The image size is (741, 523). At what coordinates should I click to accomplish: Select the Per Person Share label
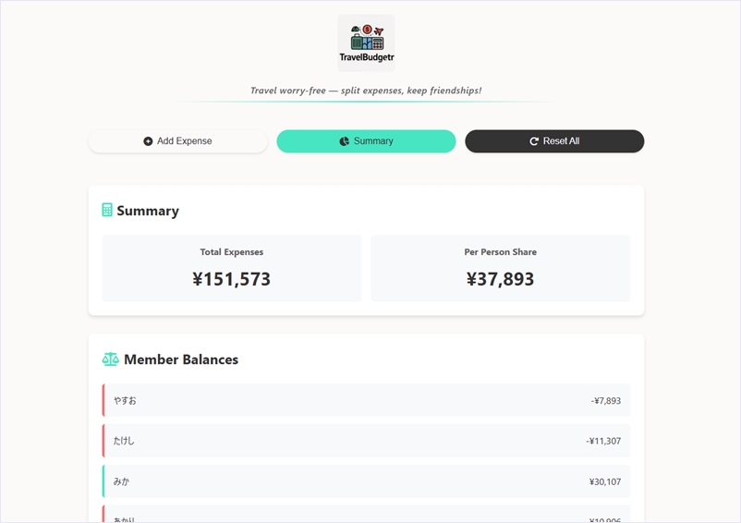point(500,252)
